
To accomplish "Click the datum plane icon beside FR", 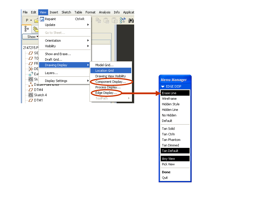I will point(31,63).
